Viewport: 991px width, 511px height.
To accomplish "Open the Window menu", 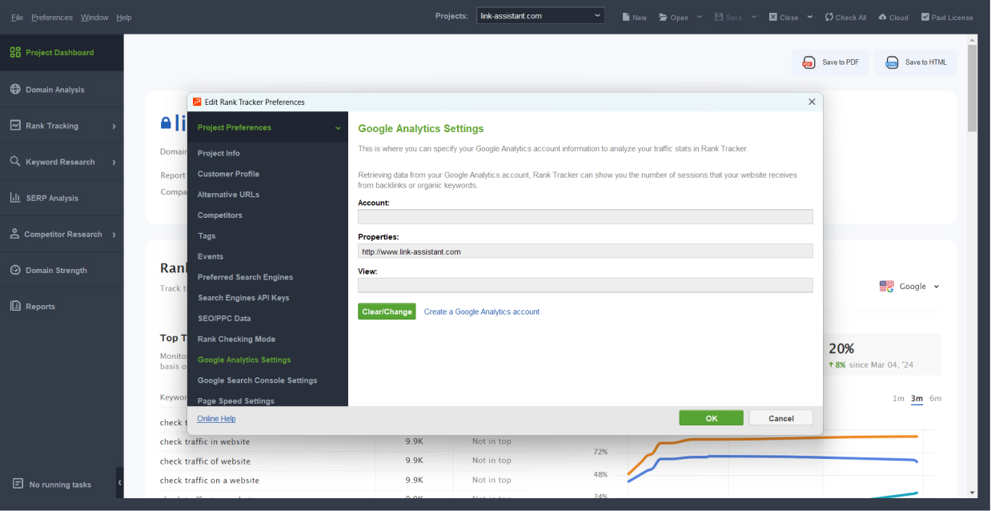I will 94,18.
